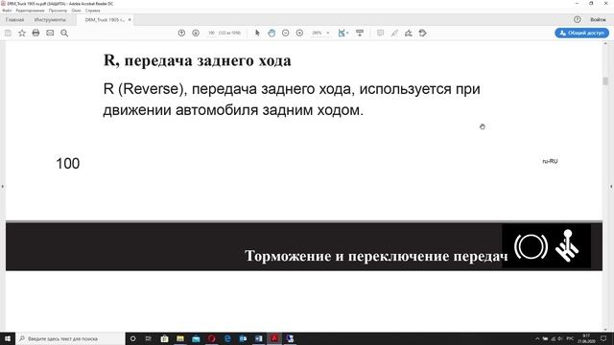
Task: Open Microsoft Edge from the taskbar
Action: [227, 338]
